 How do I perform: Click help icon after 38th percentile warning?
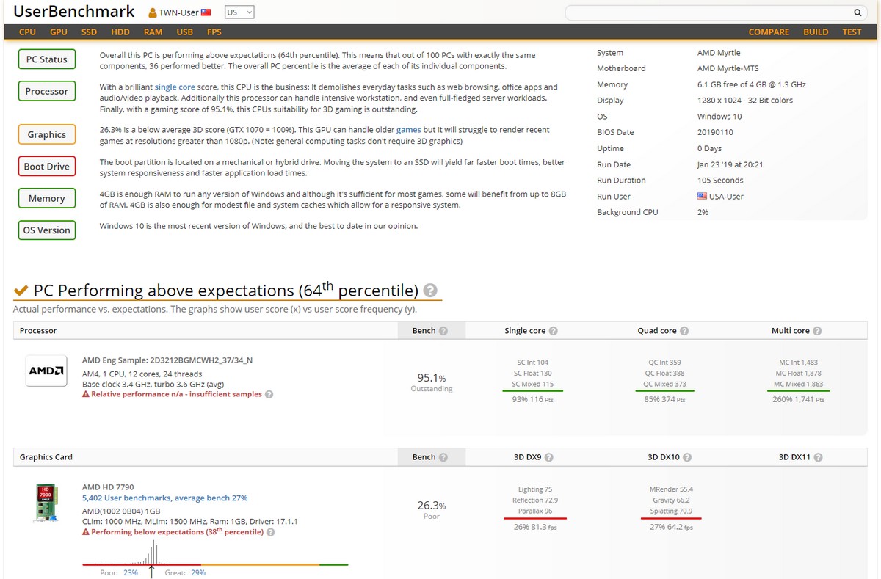[x=270, y=532]
